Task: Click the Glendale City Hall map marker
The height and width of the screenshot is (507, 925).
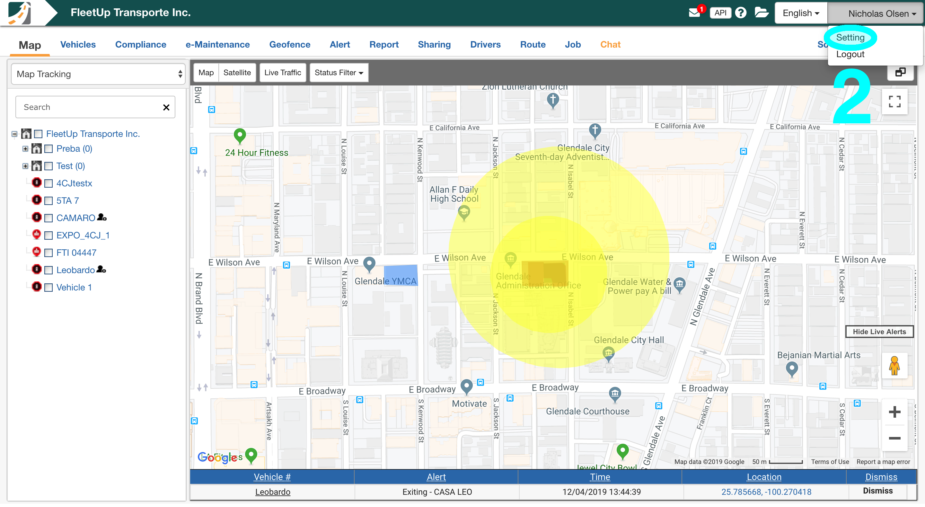Action: tap(608, 354)
